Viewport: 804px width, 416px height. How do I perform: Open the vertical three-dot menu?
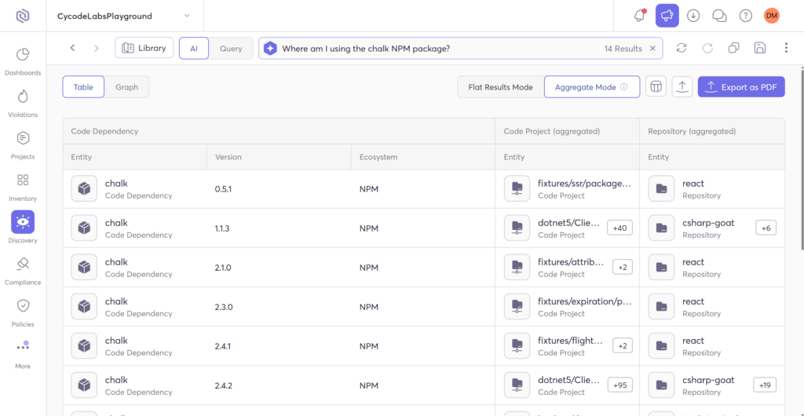click(786, 48)
